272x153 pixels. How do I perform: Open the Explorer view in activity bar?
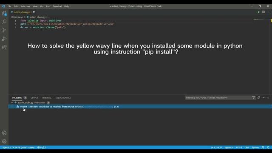pos(4,13)
